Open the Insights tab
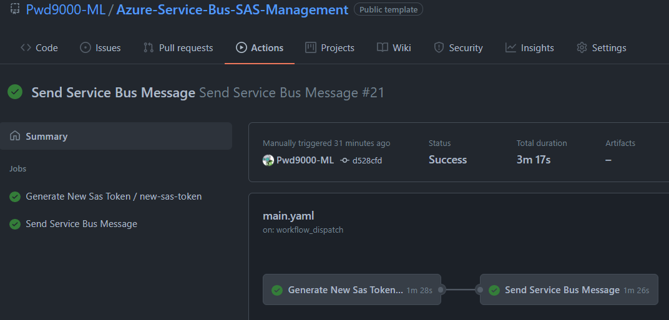The width and height of the screenshot is (669, 320). pyautogui.click(x=529, y=48)
